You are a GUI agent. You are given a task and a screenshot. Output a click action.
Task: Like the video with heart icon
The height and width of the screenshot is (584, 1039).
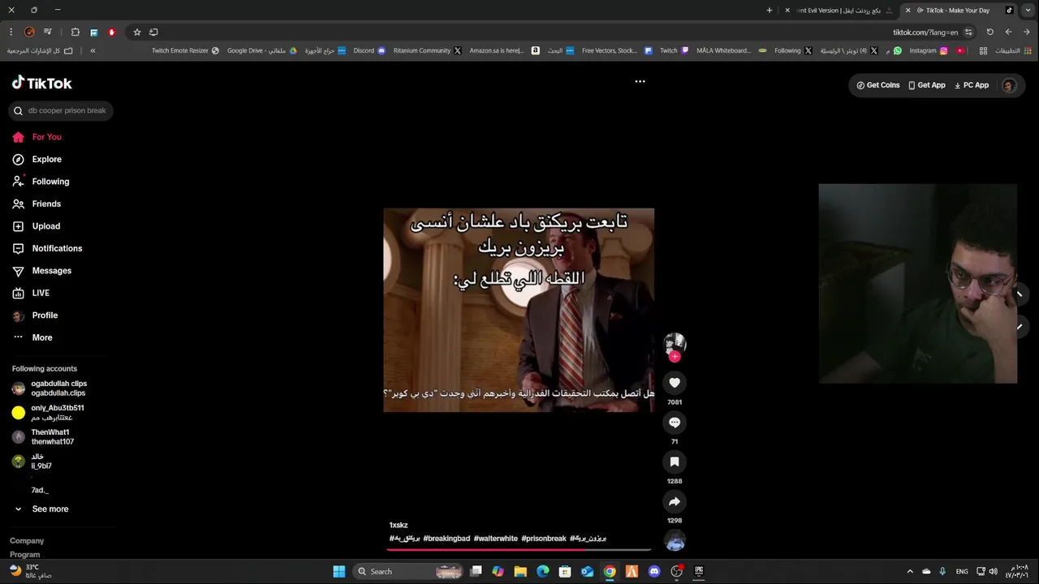tap(674, 383)
